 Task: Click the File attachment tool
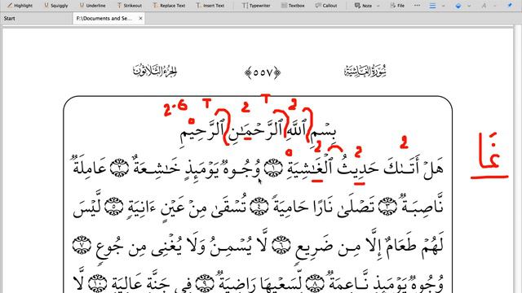[397, 6]
